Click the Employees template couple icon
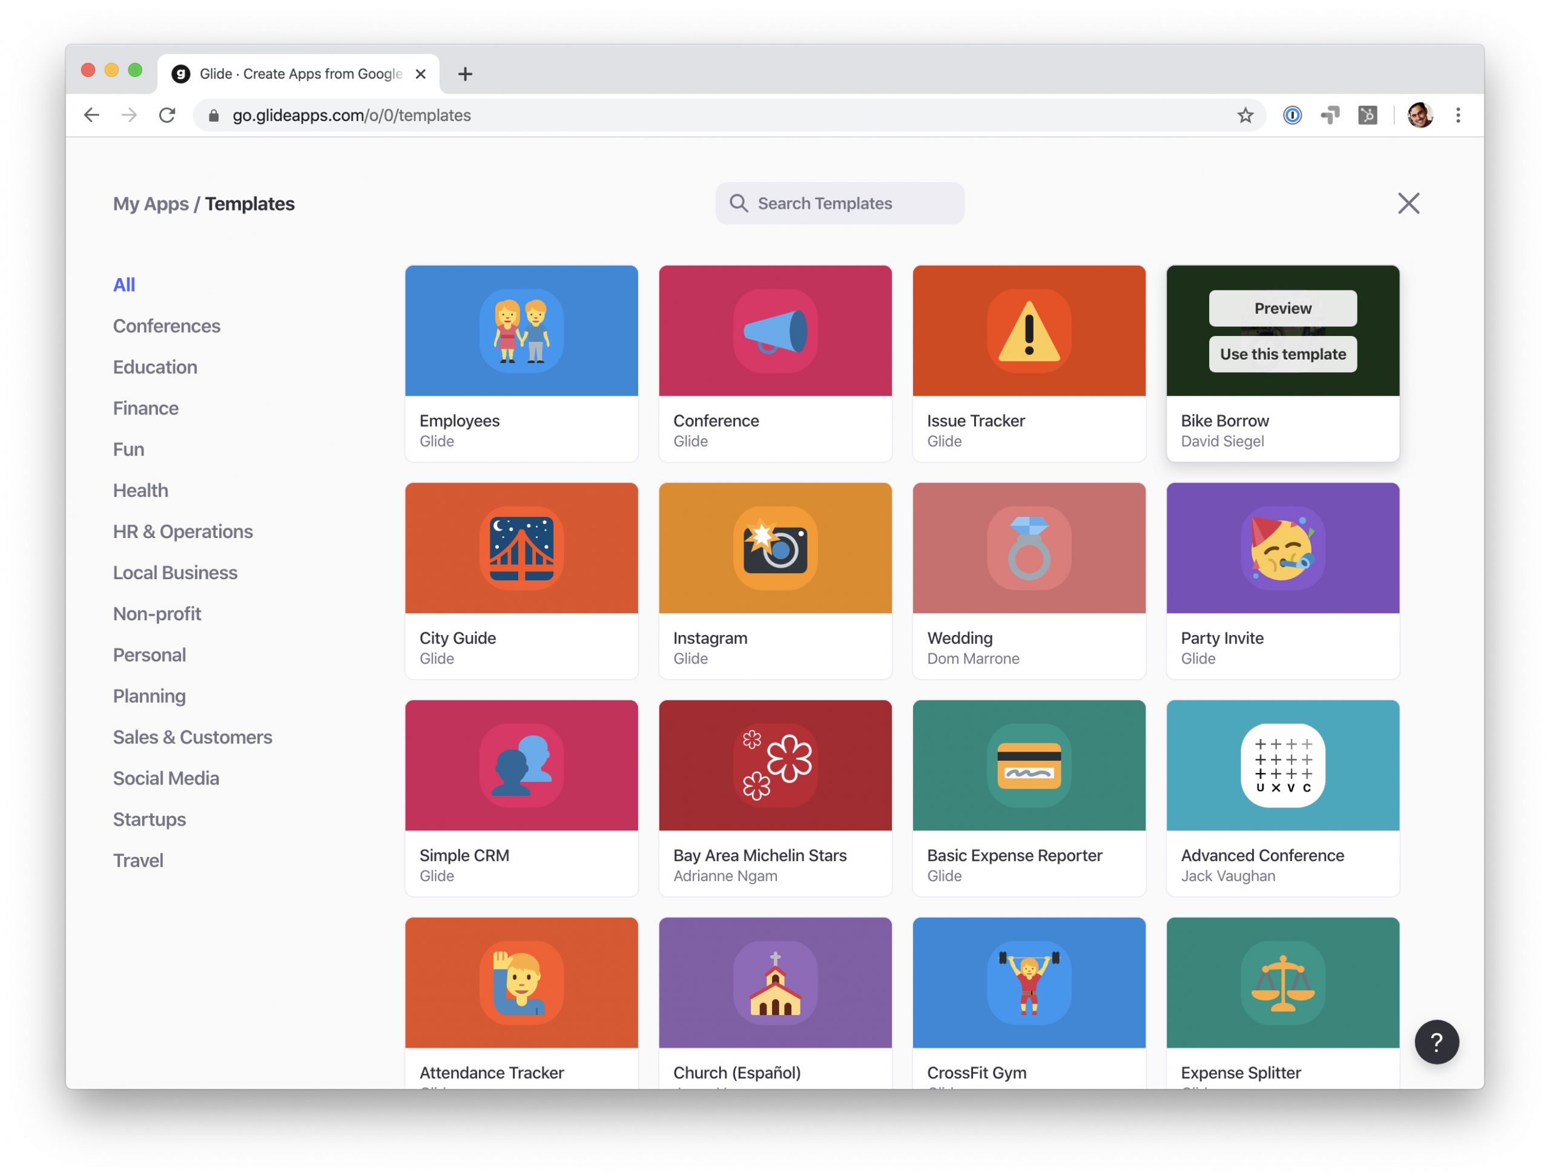 pyautogui.click(x=521, y=330)
